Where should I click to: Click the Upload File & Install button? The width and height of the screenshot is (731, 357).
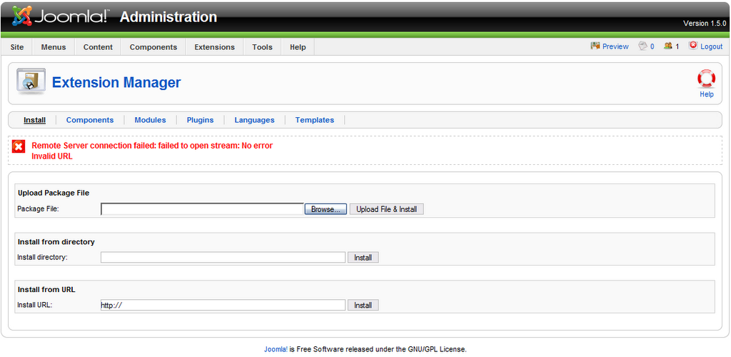click(386, 209)
